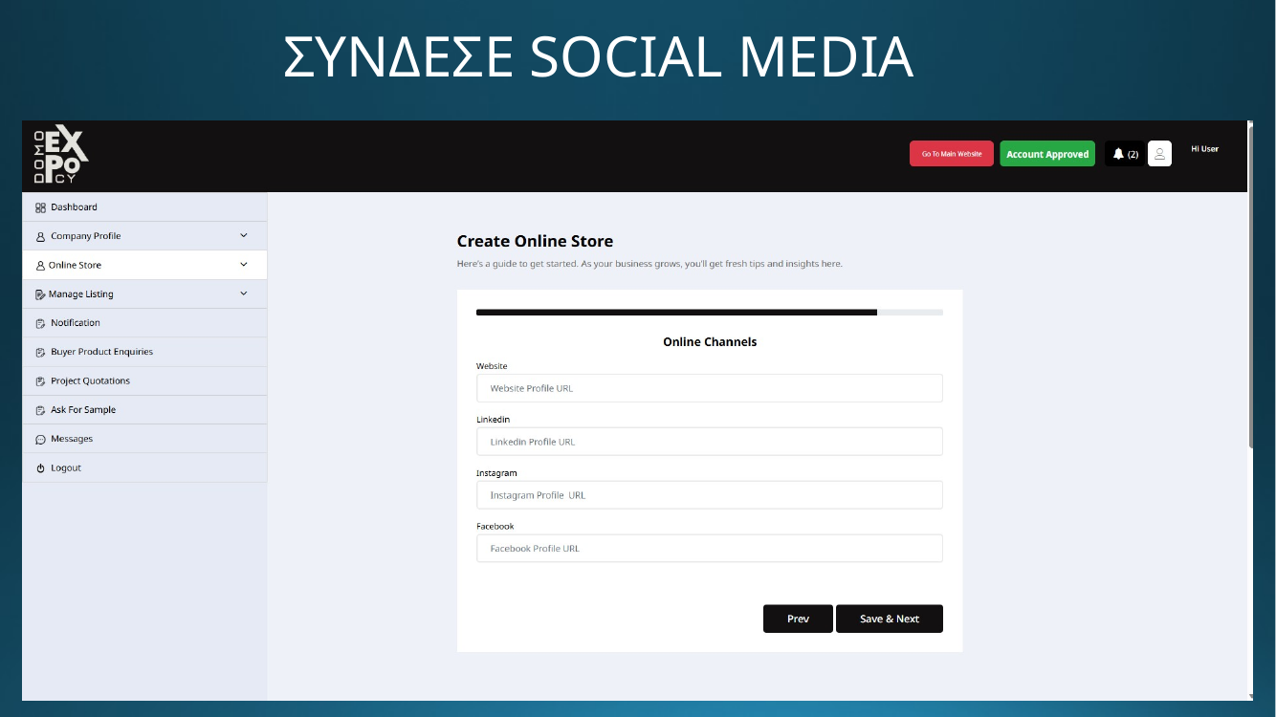Click the Project Quotations icon
The height and width of the screenshot is (717, 1276).
[40, 381]
